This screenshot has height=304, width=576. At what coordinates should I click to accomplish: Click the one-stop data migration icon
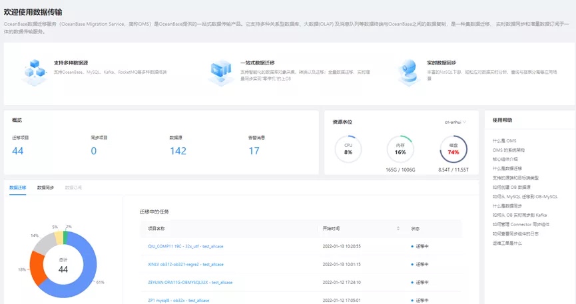(x=221, y=72)
